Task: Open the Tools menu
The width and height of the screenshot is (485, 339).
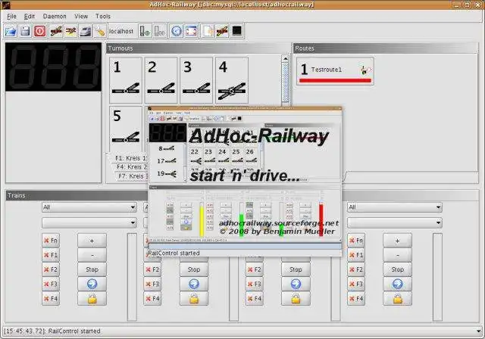Action: [x=103, y=17]
